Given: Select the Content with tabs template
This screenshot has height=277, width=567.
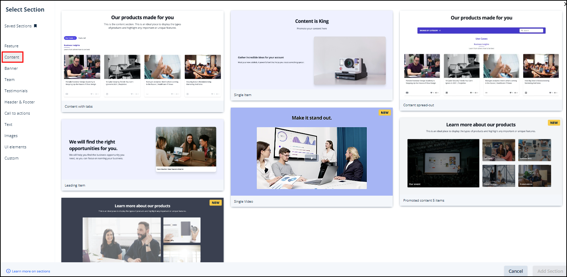Looking at the screenshot, I should [x=142, y=61].
